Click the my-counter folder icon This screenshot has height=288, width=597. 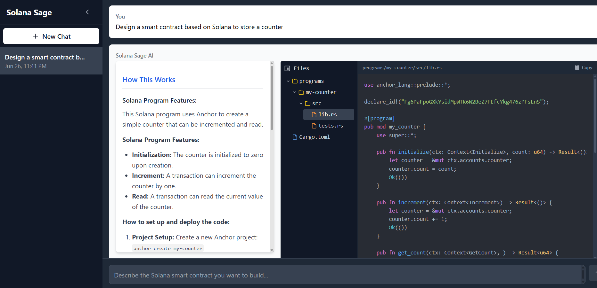coord(301,92)
